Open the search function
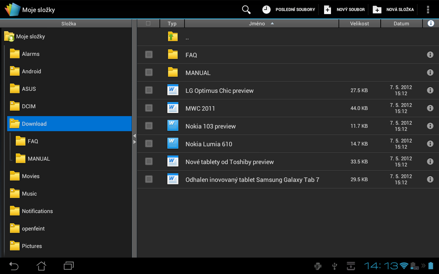The height and width of the screenshot is (274, 439). point(246,9)
